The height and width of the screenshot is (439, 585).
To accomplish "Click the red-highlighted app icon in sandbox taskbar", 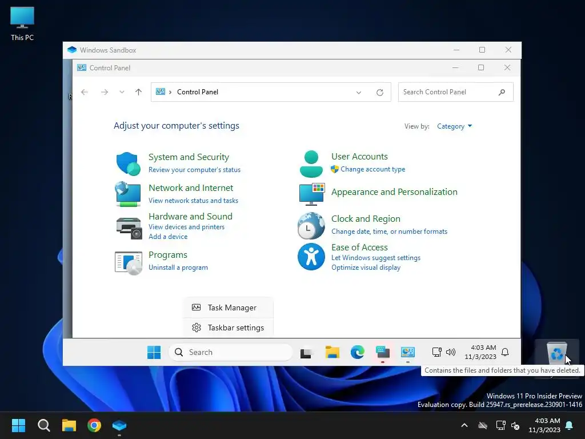I will pos(383,352).
